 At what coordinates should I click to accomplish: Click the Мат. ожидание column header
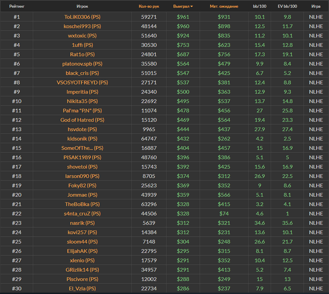point(224,7)
